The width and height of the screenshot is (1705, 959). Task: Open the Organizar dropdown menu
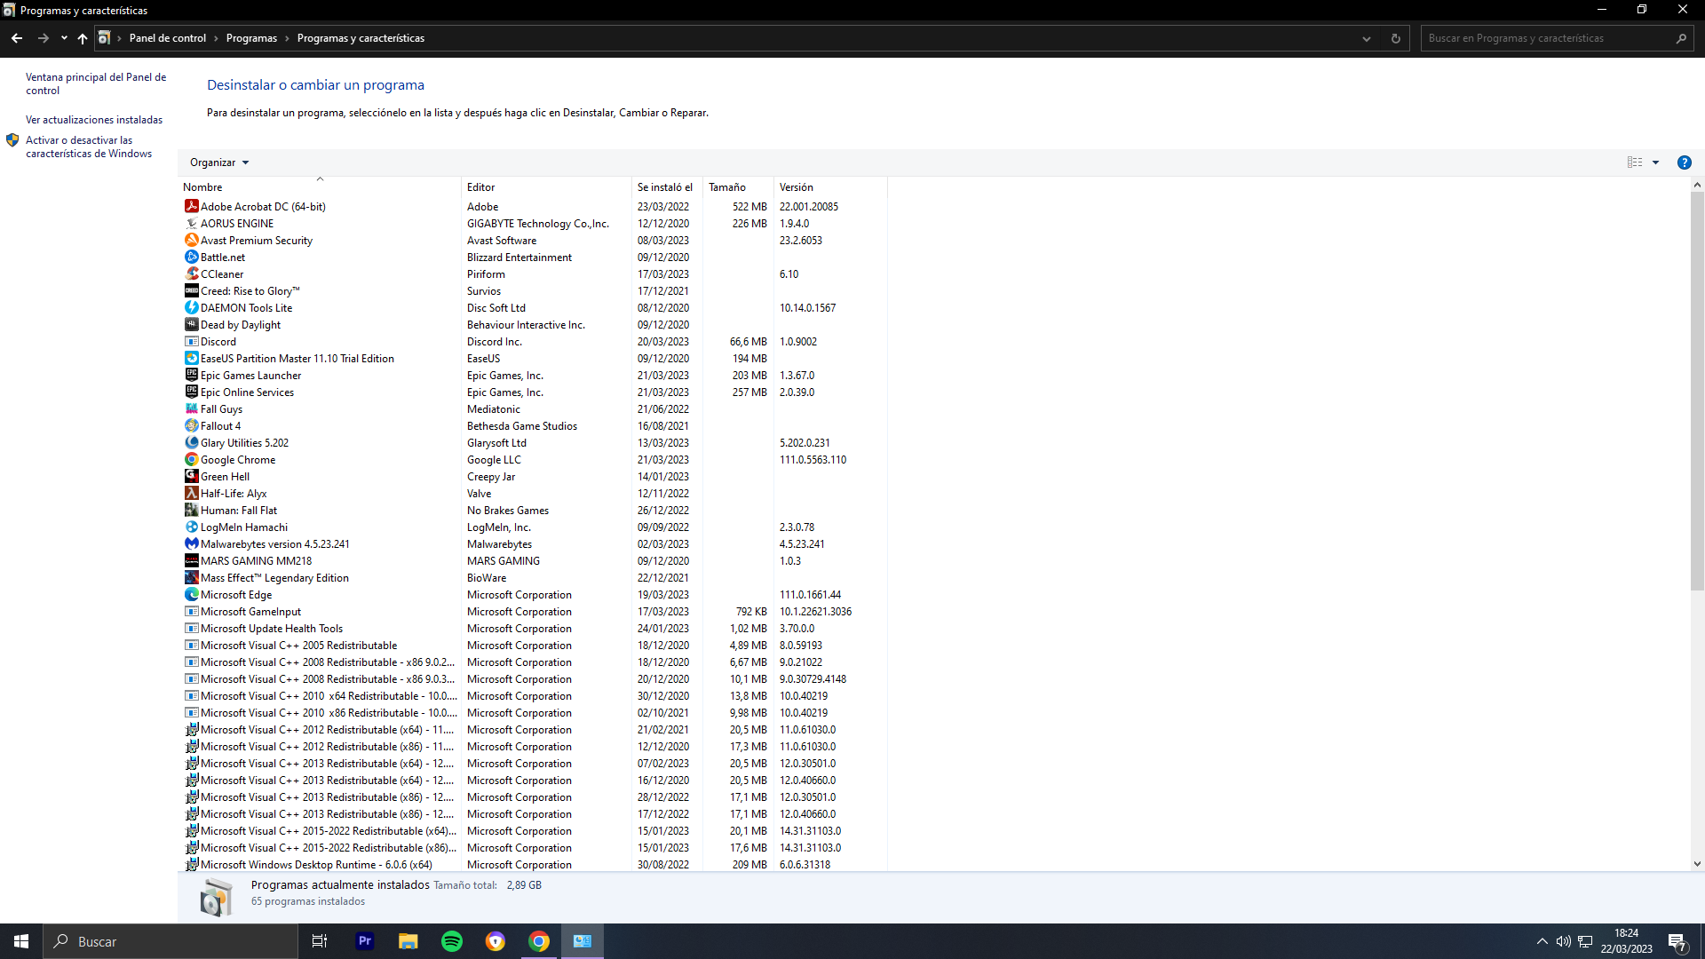219,162
